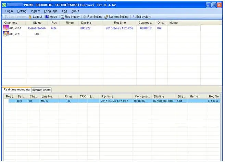Open Rec Setting from the toolbar

92,17
